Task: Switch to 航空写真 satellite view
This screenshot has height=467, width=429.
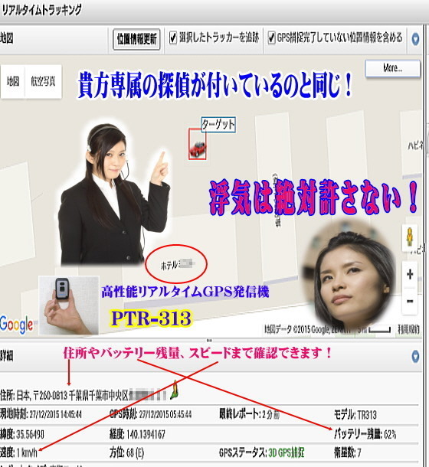Action: click(x=44, y=81)
